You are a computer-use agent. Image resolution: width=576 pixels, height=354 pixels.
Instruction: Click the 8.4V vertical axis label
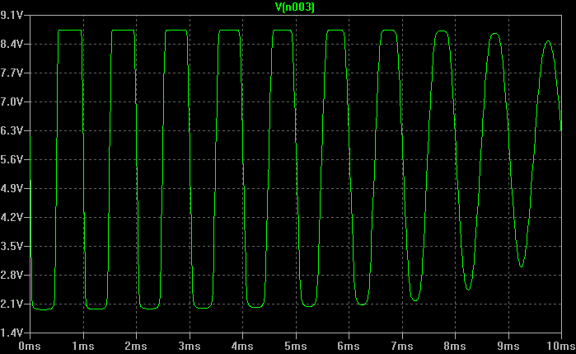click(x=14, y=44)
